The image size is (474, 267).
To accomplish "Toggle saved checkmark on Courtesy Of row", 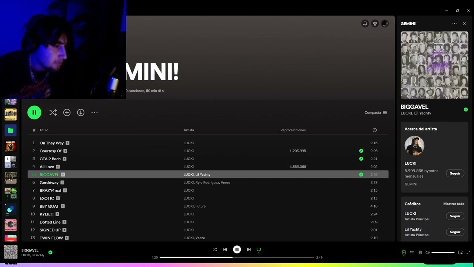I will pos(361,151).
